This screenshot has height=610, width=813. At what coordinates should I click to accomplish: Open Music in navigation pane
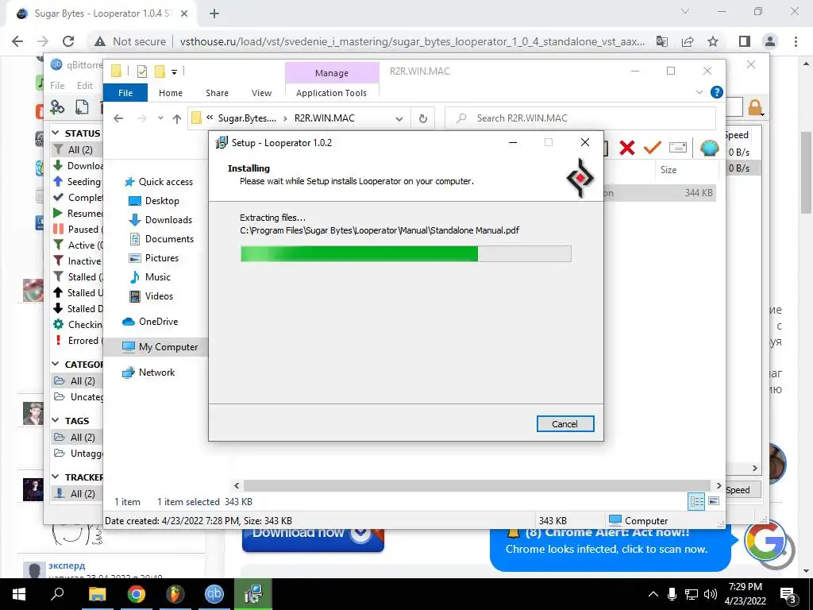pyautogui.click(x=149, y=277)
